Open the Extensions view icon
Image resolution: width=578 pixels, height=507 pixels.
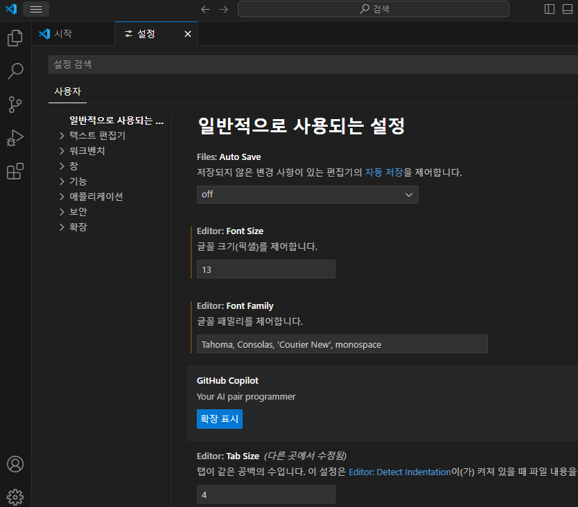[15, 171]
